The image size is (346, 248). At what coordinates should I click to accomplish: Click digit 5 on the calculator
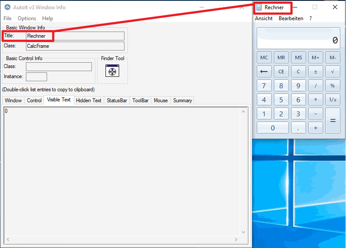tap(281, 100)
